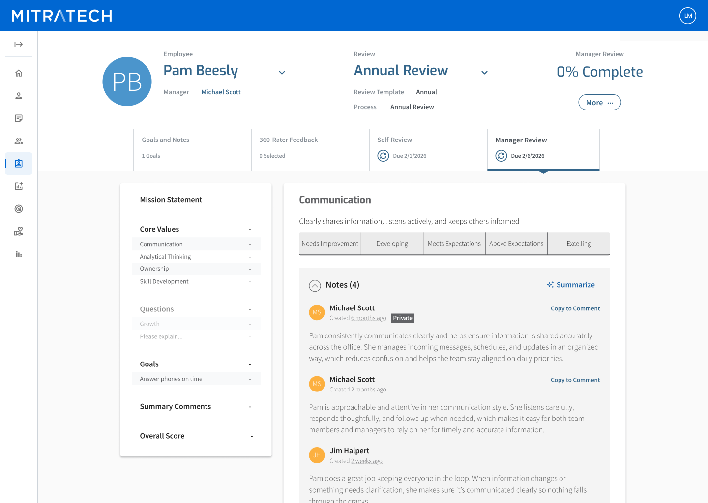Click the Mitratech logo
The image size is (708, 503).
tap(62, 16)
